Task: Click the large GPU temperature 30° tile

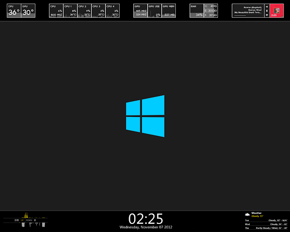Action: click(28, 11)
